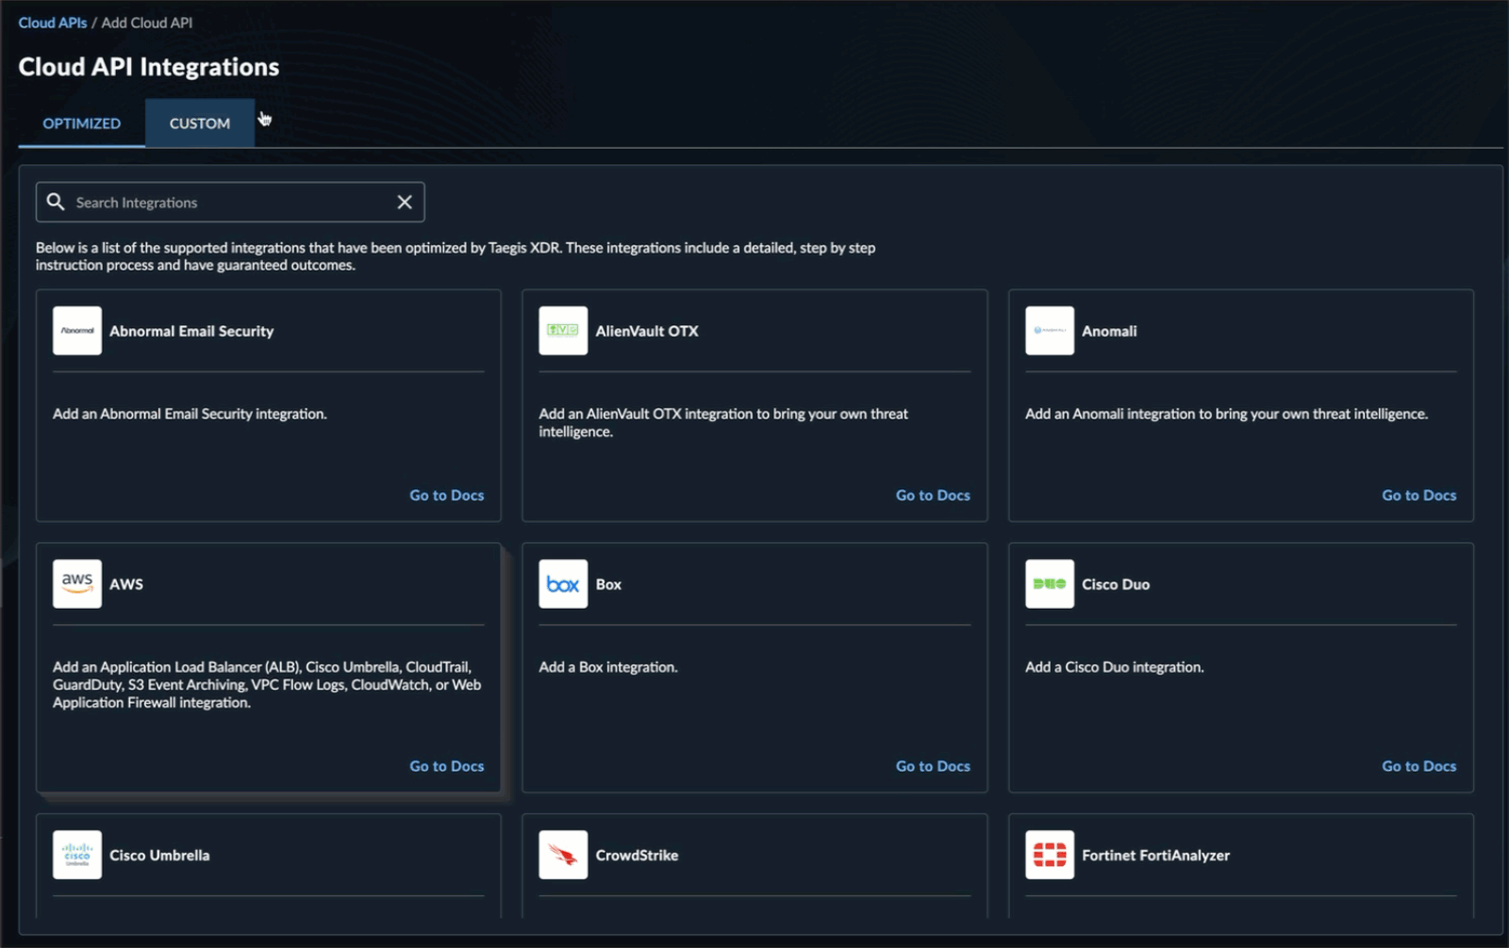Click the Fortinet FortiAnalyzer logo icon
Viewport: 1509px width, 948px height.
coord(1050,855)
